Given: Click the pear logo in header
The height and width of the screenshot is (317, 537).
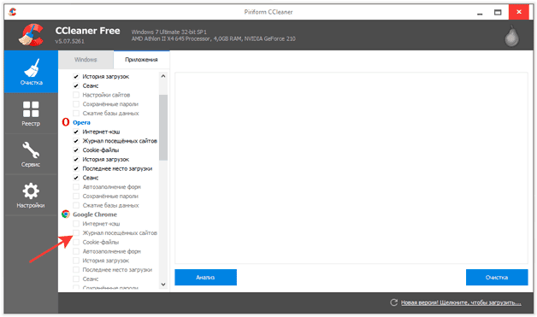Looking at the screenshot, I should (x=511, y=36).
